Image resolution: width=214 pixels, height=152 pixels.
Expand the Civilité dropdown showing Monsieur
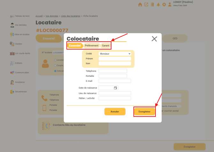[x=115, y=54]
